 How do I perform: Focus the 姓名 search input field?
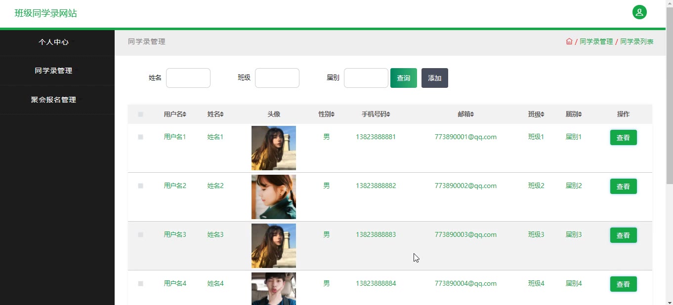click(x=188, y=78)
